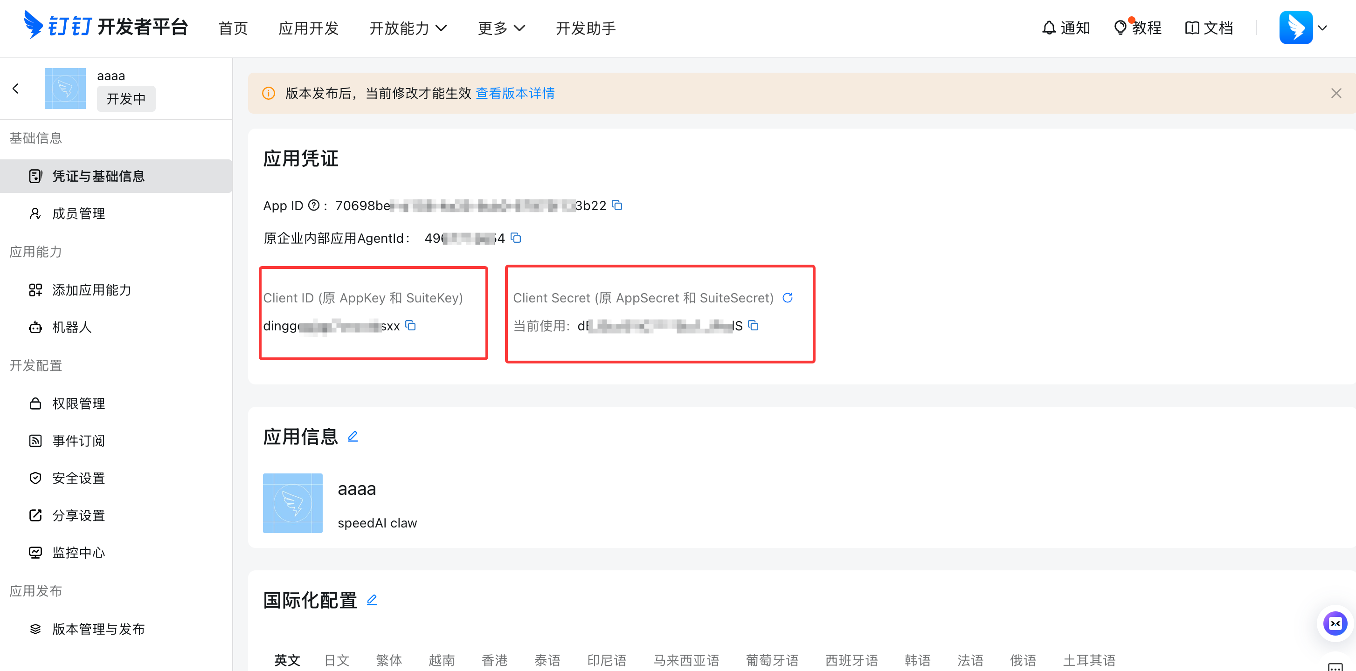Follow the 查看版本详情 link
1356x671 pixels.
[x=515, y=93]
